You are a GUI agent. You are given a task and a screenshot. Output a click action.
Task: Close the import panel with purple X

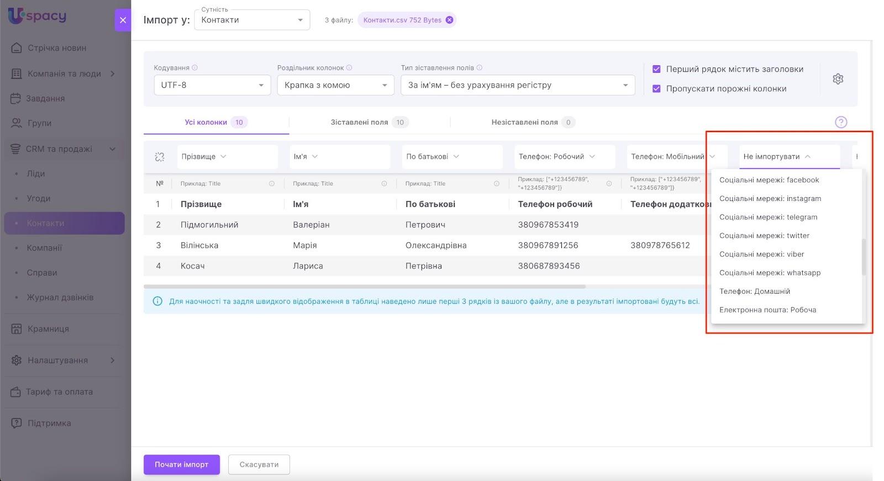coord(123,20)
